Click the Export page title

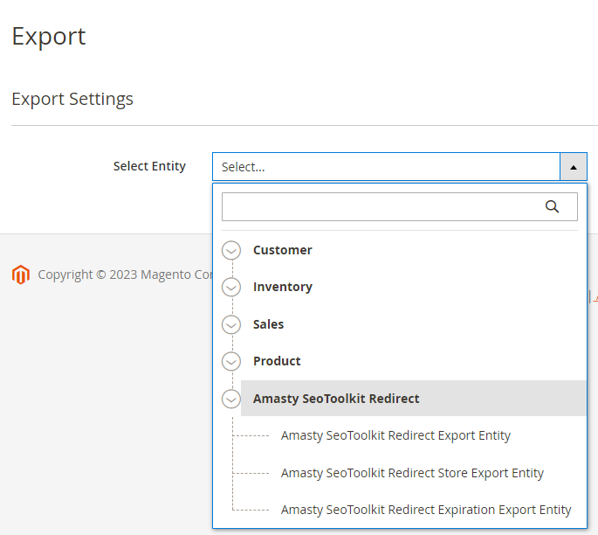49,37
